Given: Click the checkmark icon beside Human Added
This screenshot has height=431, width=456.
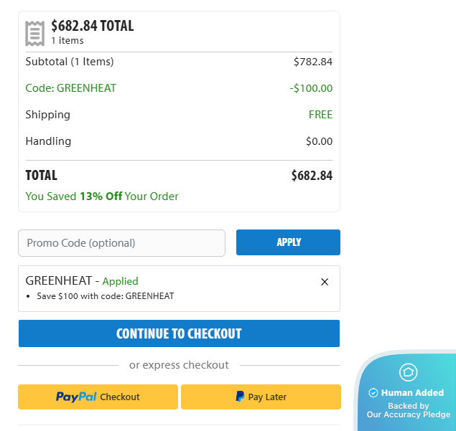Looking at the screenshot, I should [373, 393].
